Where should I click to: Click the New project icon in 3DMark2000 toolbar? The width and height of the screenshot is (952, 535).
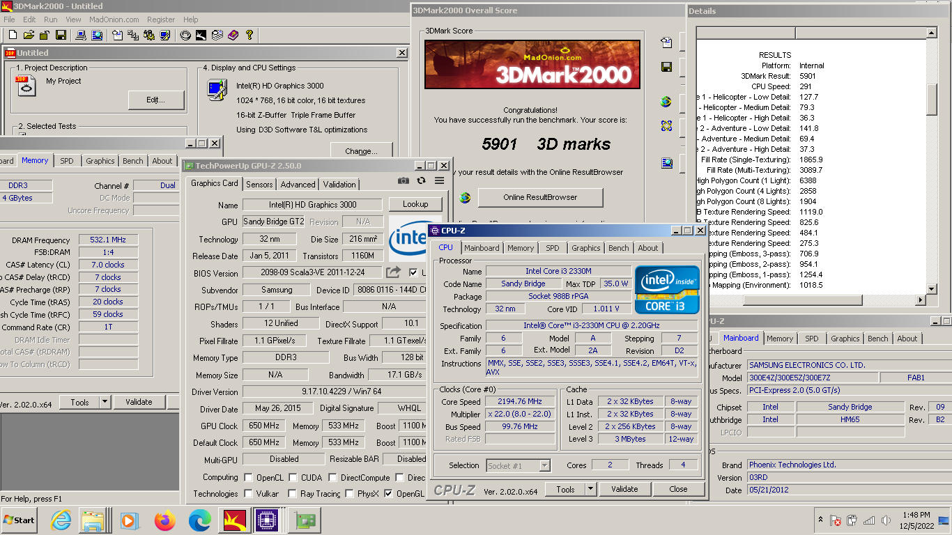12,35
